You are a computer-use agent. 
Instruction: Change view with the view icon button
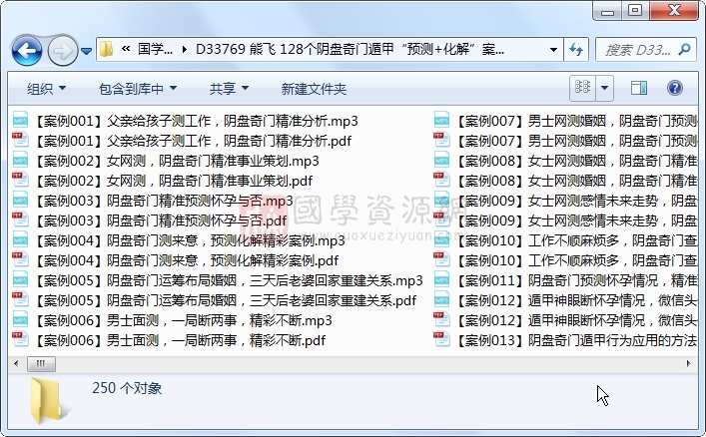(582, 88)
